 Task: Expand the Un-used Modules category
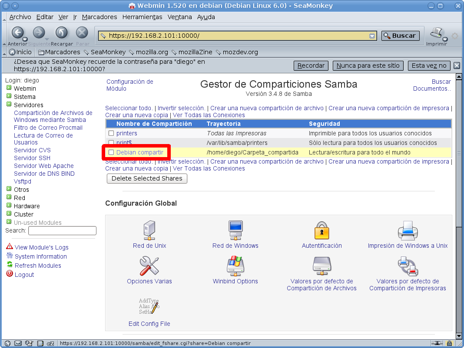coord(9,222)
